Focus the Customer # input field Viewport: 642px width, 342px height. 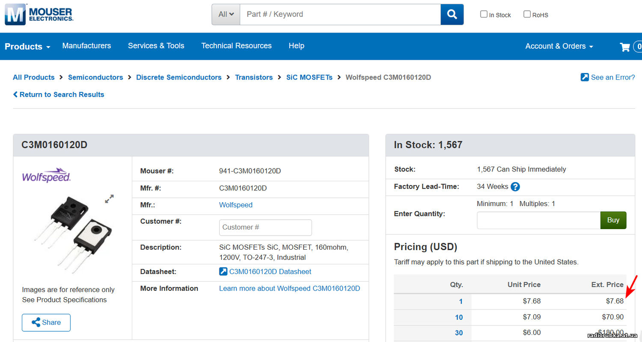click(265, 227)
